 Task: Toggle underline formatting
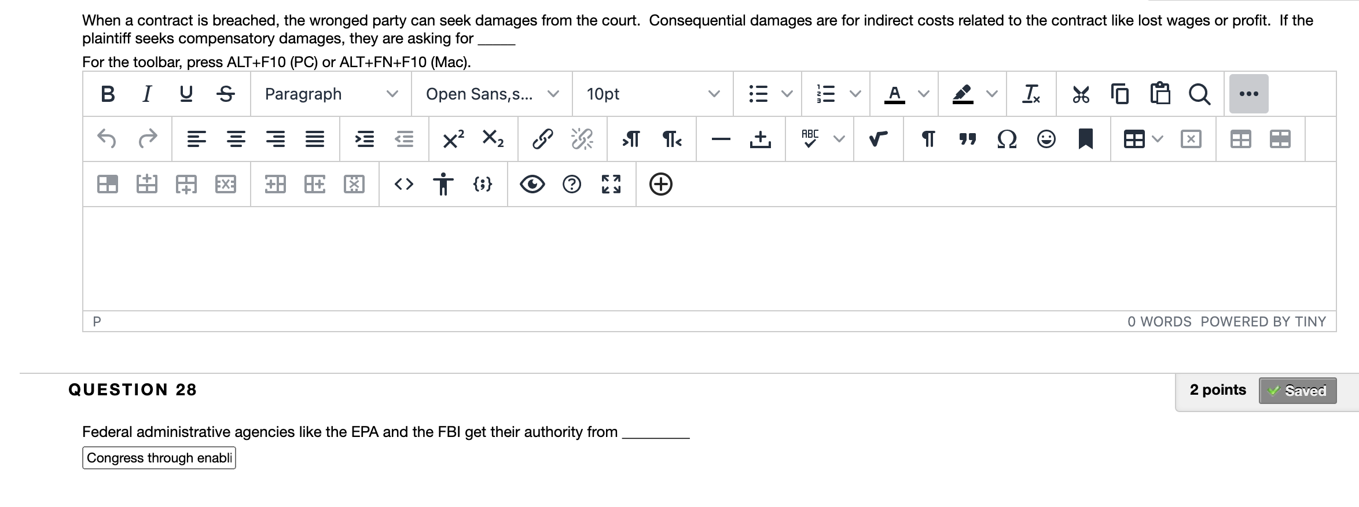point(186,94)
